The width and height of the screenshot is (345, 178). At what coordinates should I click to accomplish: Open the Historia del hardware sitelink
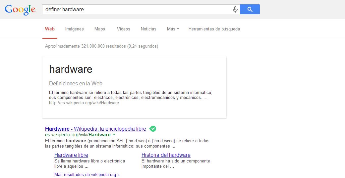[166, 155]
